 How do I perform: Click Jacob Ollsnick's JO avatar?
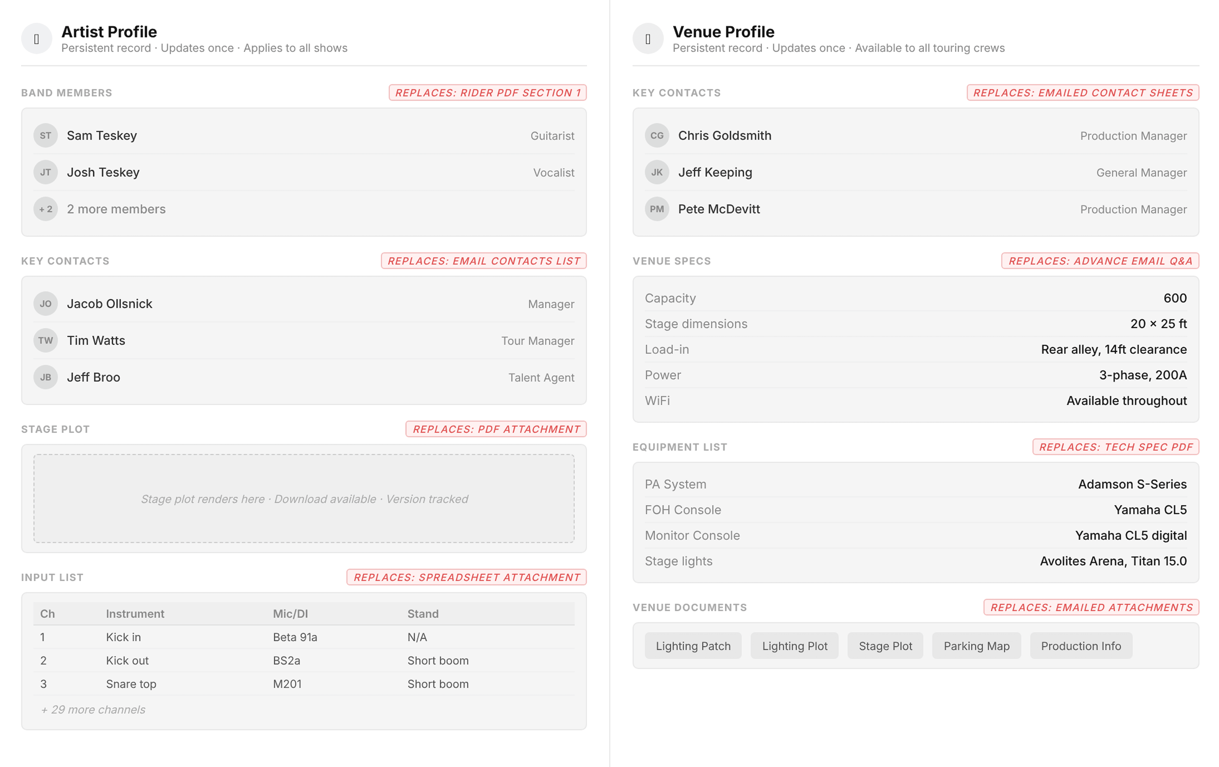[x=46, y=303]
